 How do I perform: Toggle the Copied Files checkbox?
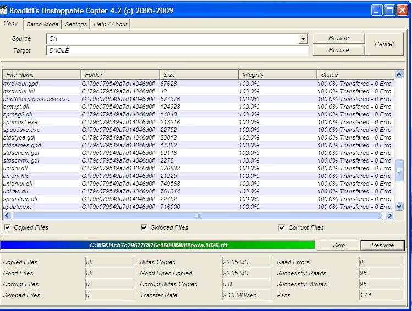[7, 227]
